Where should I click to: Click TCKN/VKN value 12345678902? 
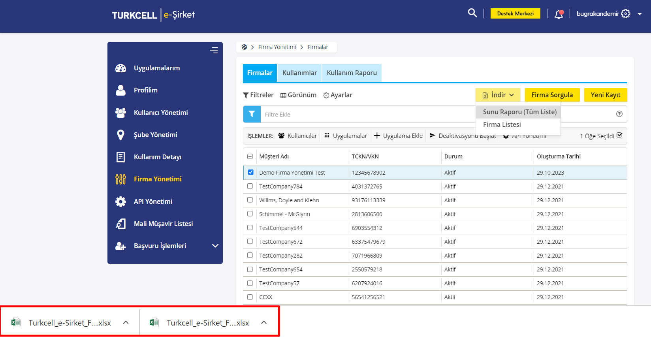369,173
